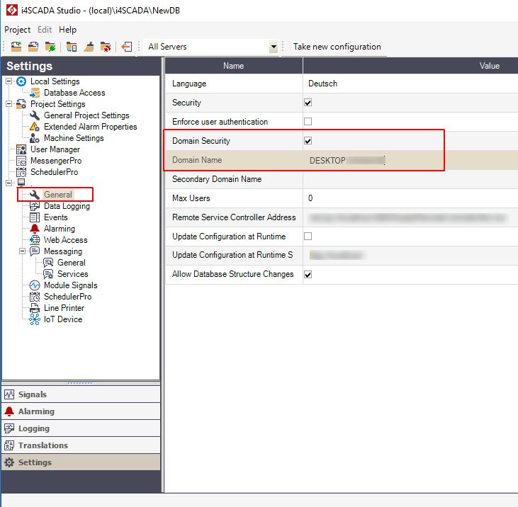Select the server SchedulerPro tree item
The height and width of the screenshot is (507, 518).
tap(68, 297)
